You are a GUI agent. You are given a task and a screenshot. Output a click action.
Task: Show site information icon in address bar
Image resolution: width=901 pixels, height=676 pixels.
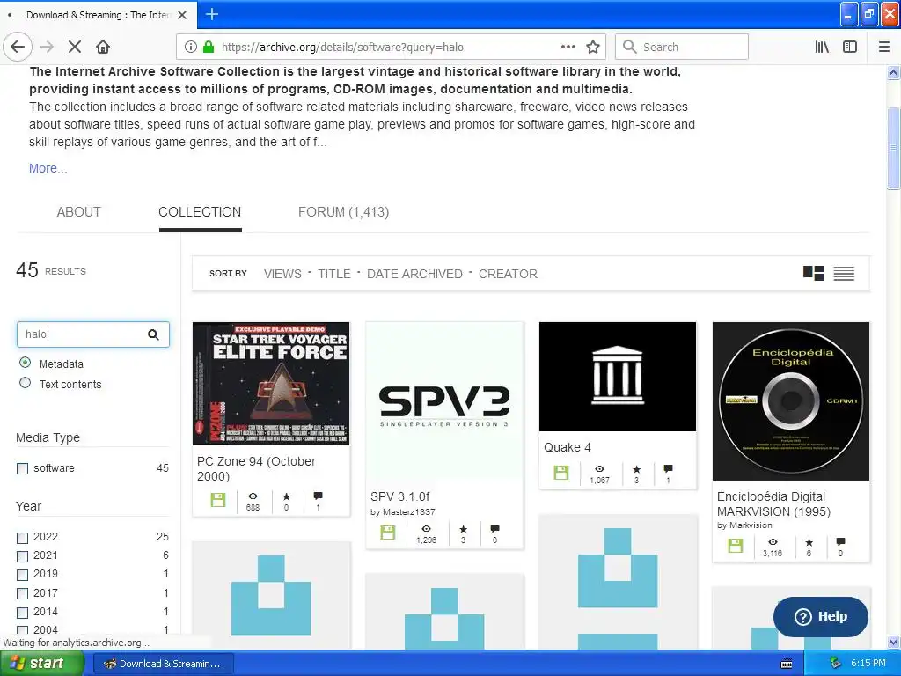(190, 48)
